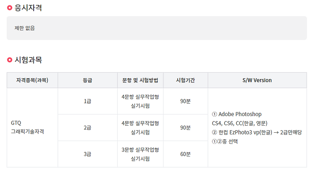Click the red bullet icon beside 시험과목
312x171 pixels.
[10, 60]
